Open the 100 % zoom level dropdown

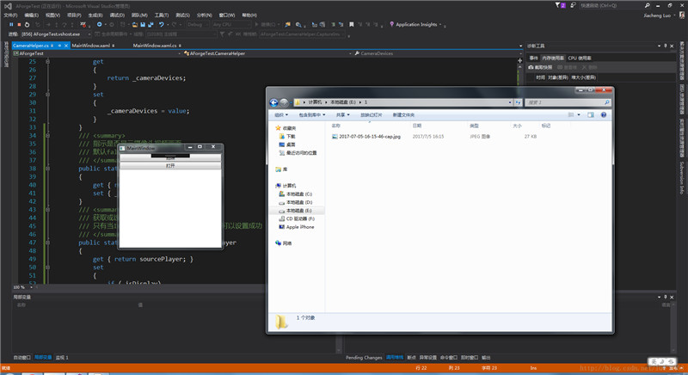pos(31,287)
